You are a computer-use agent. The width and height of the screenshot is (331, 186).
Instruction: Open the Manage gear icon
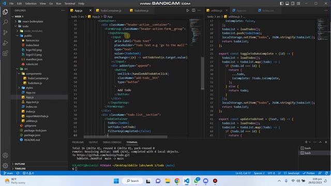pos(5,165)
